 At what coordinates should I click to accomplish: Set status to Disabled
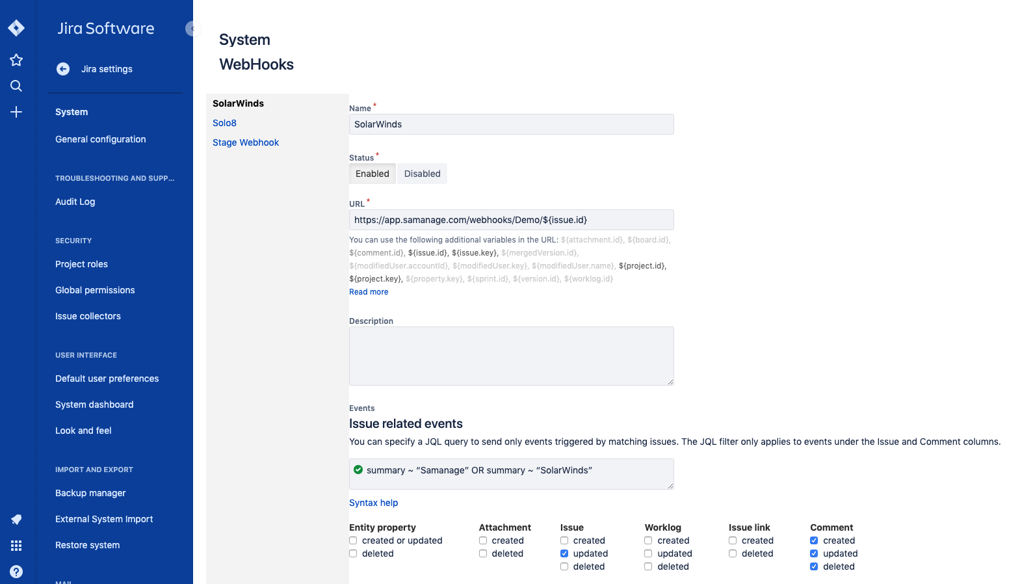pyautogui.click(x=422, y=174)
